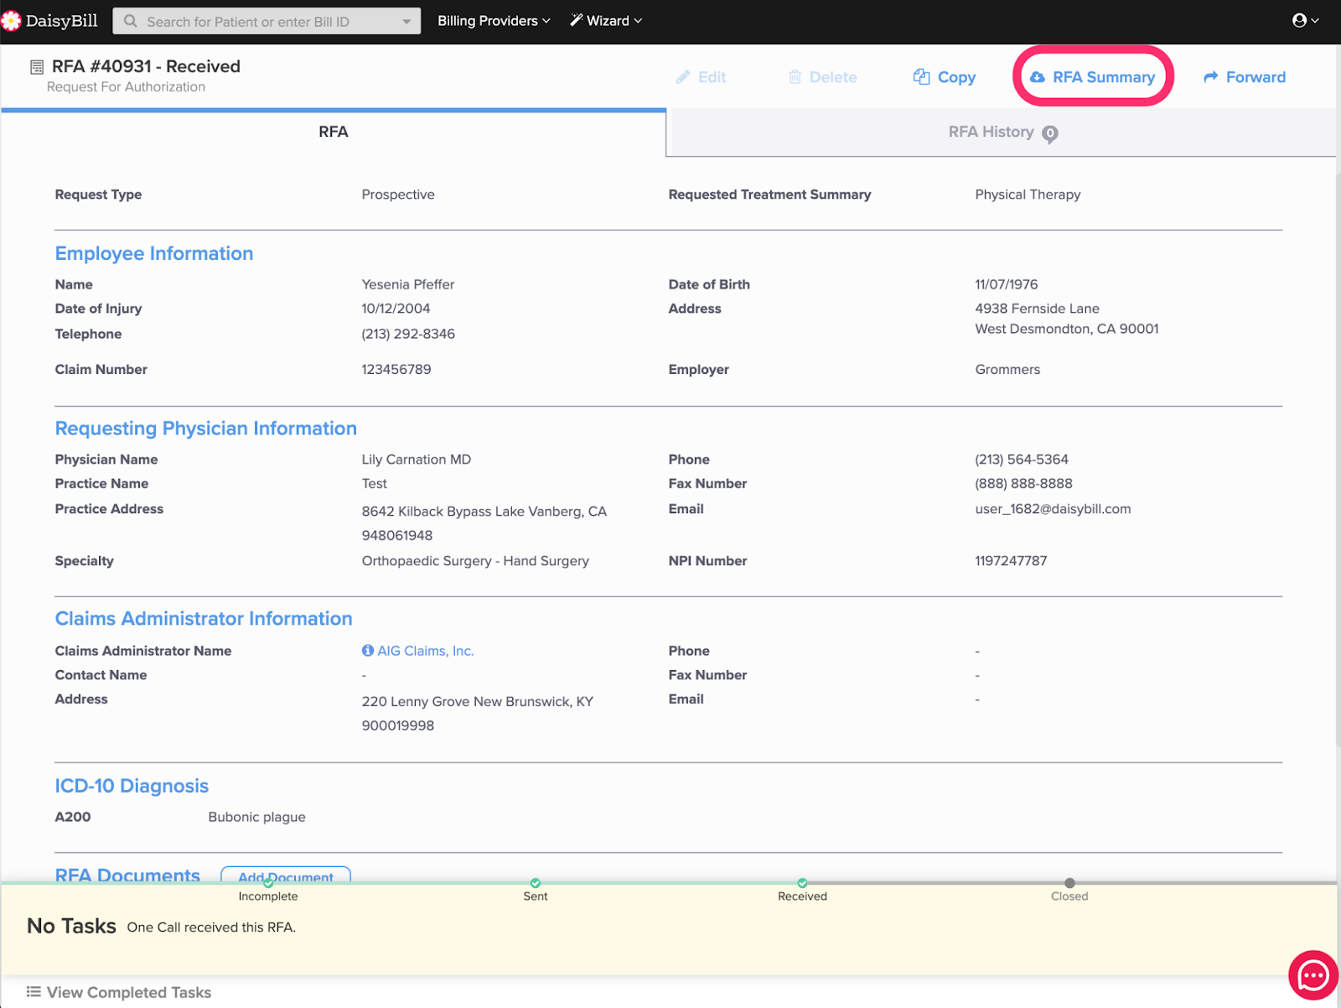The height and width of the screenshot is (1008, 1341).
Task: Click the search magnifier icon
Action: pyautogui.click(x=131, y=21)
